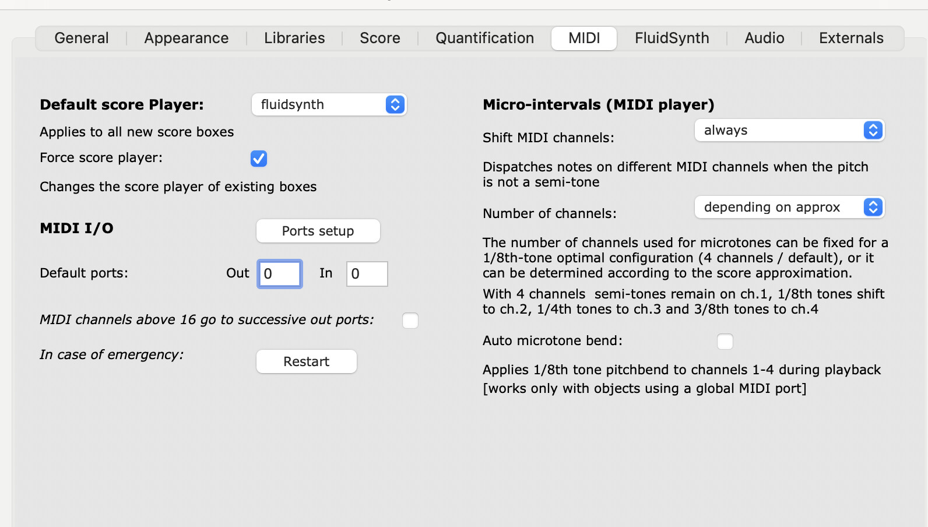Click the In default port field
The height and width of the screenshot is (527, 928).
click(367, 274)
